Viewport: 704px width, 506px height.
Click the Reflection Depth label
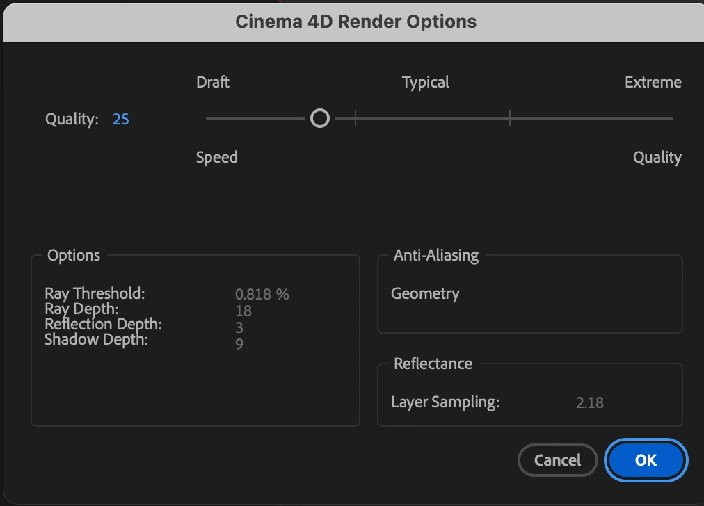point(103,324)
